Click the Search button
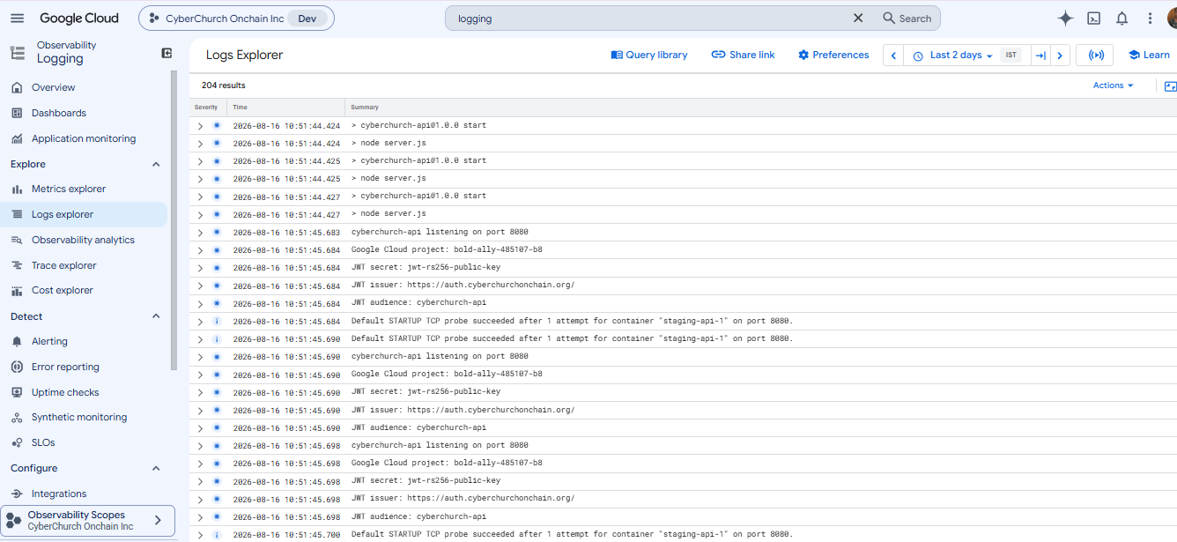1177x542 pixels. click(x=907, y=18)
